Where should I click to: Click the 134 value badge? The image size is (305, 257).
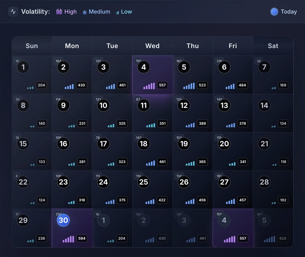point(283,123)
